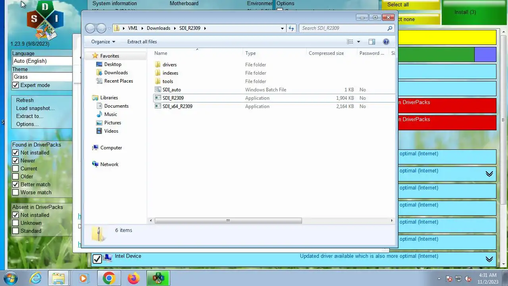Open the Theme combo box in SDI

[x=42, y=77]
